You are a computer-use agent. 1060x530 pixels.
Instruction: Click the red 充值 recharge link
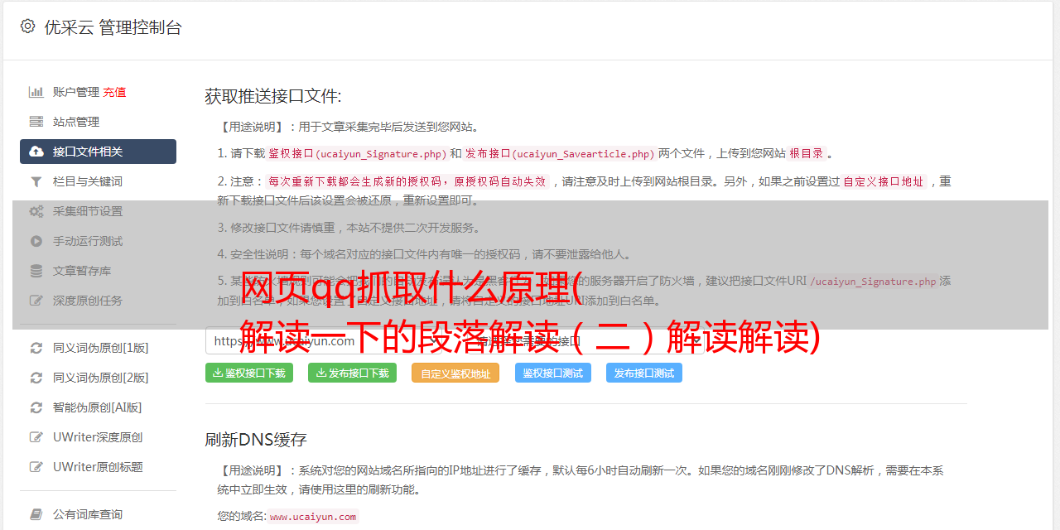tap(114, 92)
